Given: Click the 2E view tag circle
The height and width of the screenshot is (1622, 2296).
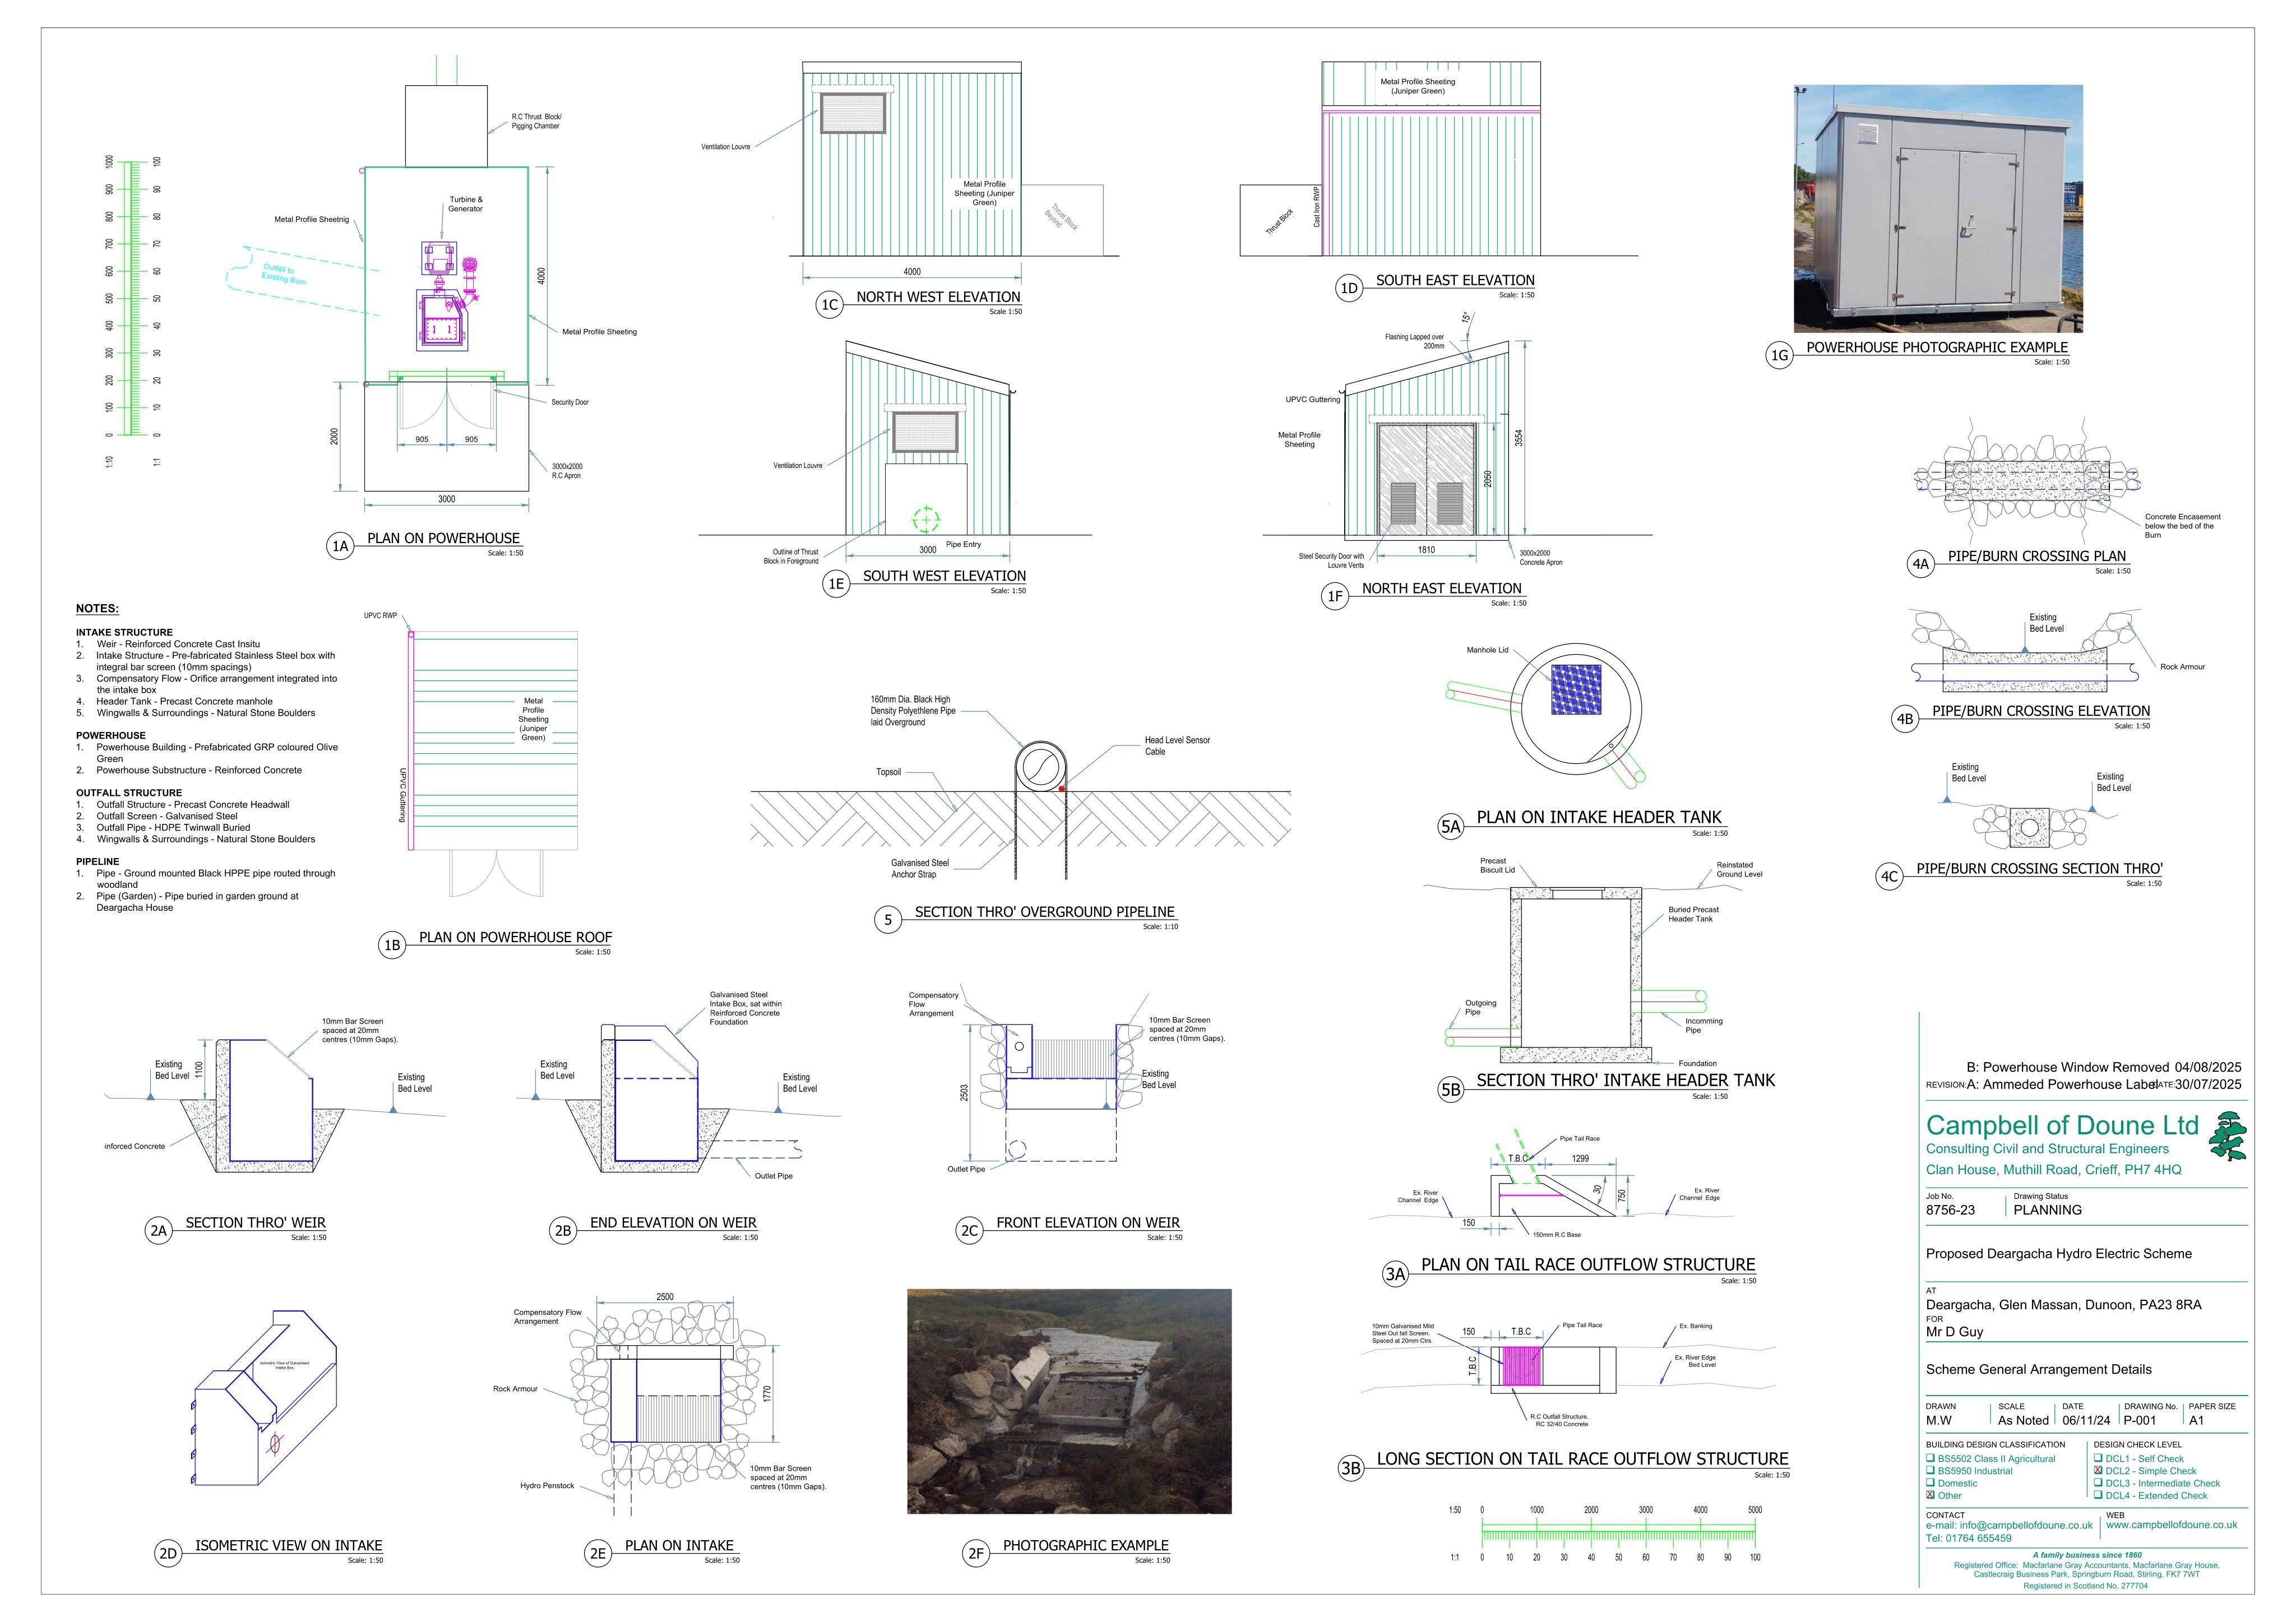Looking at the screenshot, I should coord(597,1554).
